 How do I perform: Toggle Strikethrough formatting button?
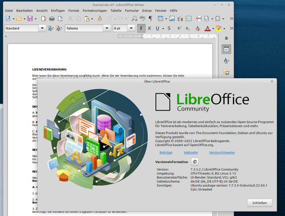[169, 28]
